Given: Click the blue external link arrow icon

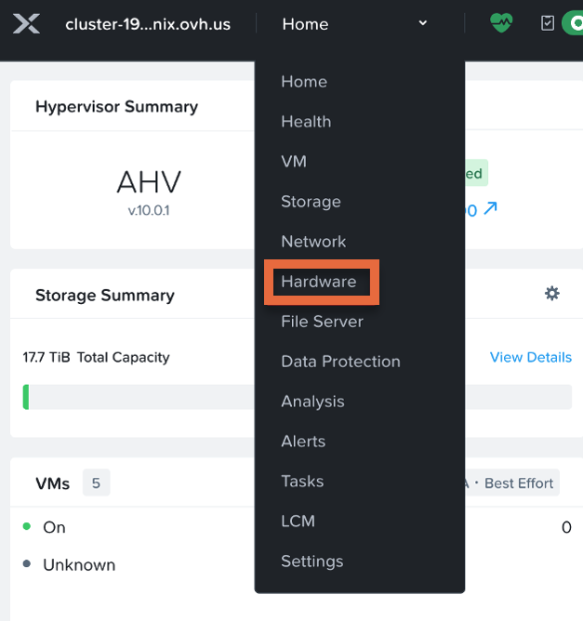Looking at the screenshot, I should (x=490, y=208).
